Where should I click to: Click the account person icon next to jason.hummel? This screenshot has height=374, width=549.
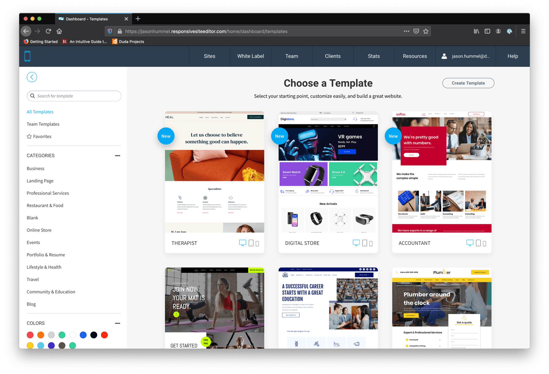click(444, 56)
